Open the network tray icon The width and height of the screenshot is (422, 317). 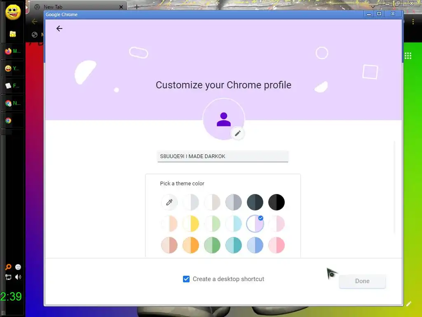[8, 277]
